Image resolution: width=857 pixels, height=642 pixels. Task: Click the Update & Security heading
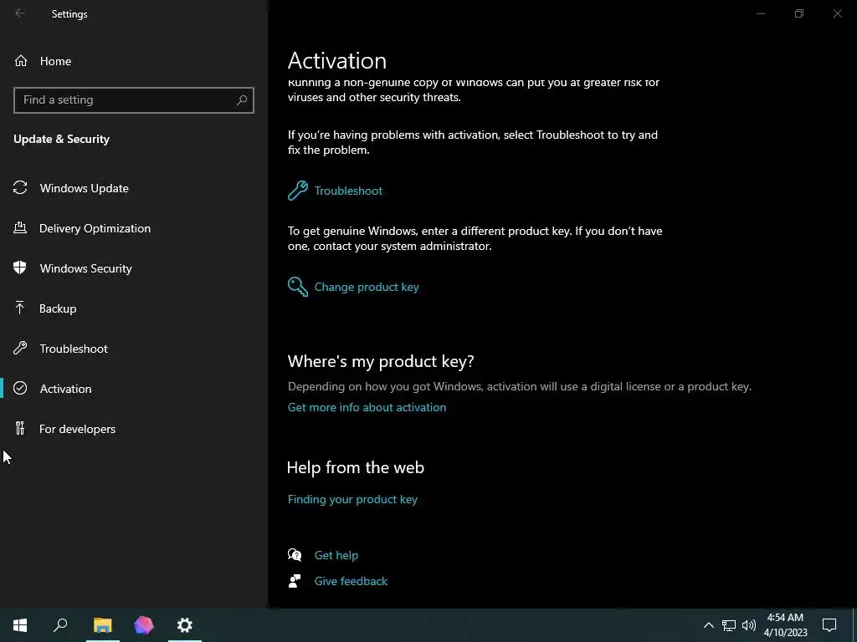click(x=61, y=140)
